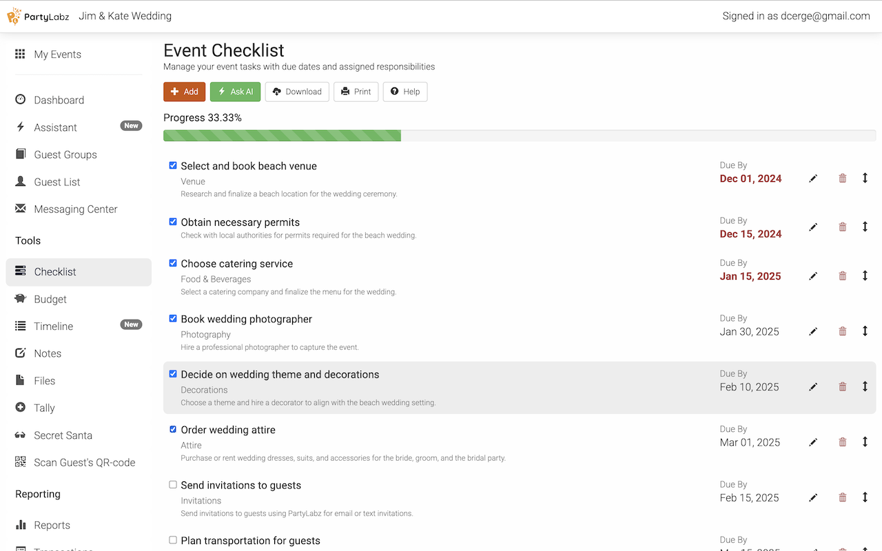Screen dimensions: 882x551
Task: Edit the wedding theme and decorations task
Action: pos(813,387)
